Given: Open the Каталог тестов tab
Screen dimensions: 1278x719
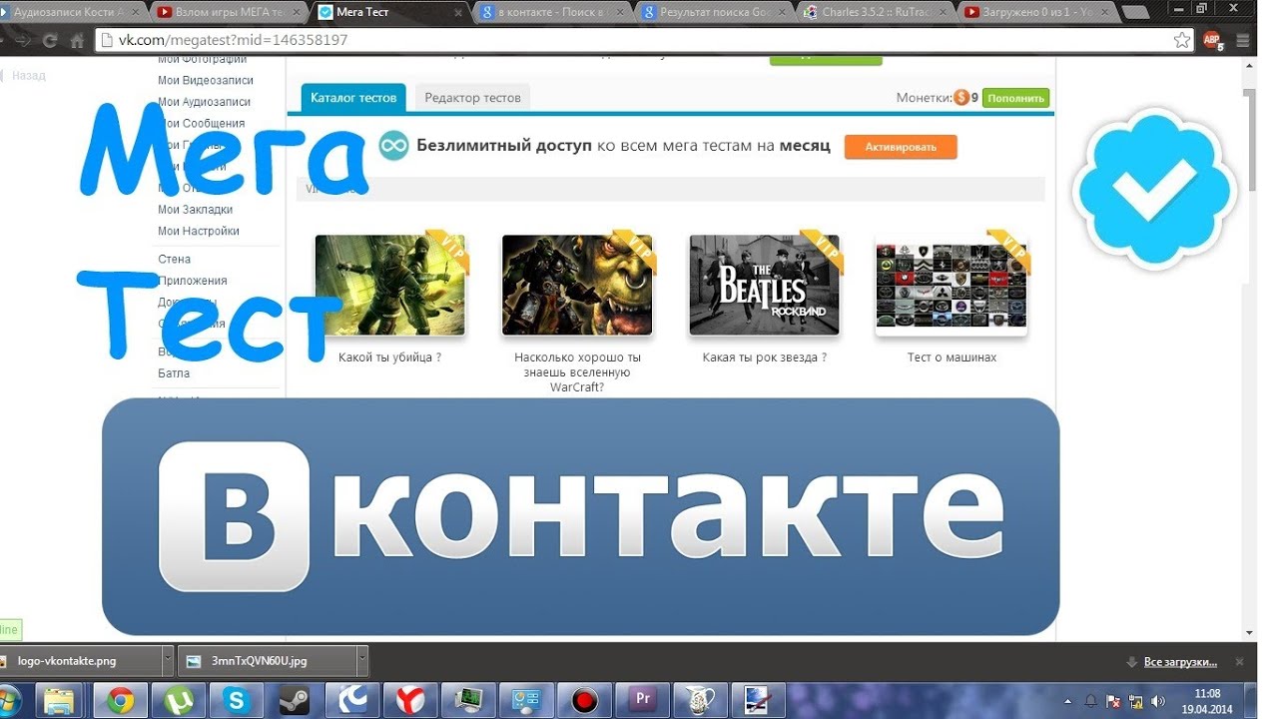Looking at the screenshot, I should (353, 98).
